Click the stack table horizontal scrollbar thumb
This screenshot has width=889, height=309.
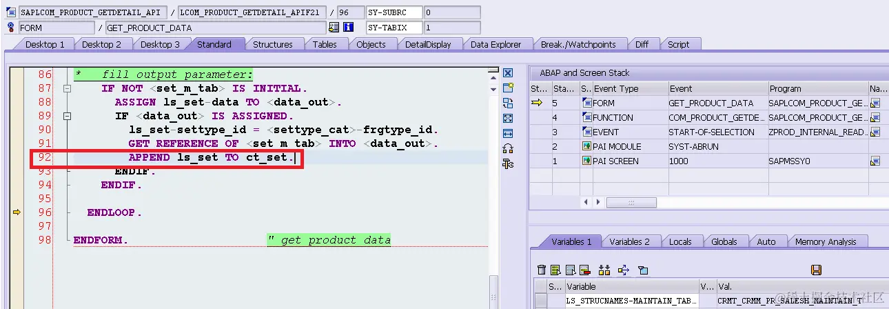tap(631, 202)
